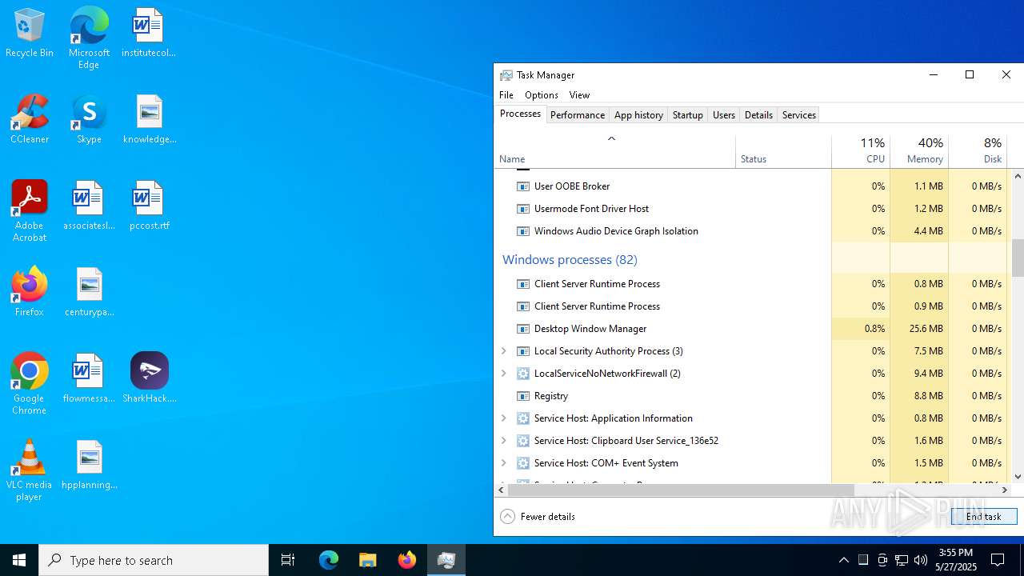1024x576 pixels.
Task: Select the pccost.rtf file icon
Action: [x=150, y=206]
